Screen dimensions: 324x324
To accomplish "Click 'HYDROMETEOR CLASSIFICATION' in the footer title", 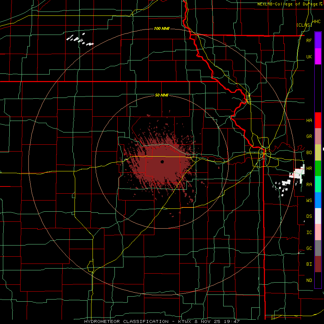I will 126,321.
